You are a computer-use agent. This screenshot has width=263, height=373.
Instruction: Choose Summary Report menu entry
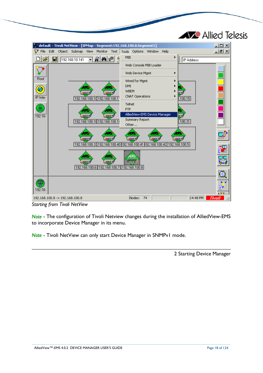pyautogui.click(x=149, y=120)
